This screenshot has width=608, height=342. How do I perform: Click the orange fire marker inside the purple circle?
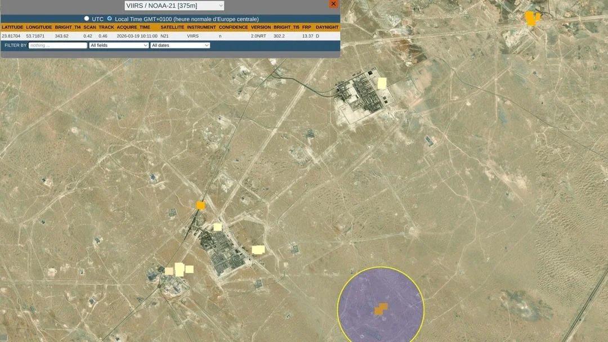pos(381,309)
